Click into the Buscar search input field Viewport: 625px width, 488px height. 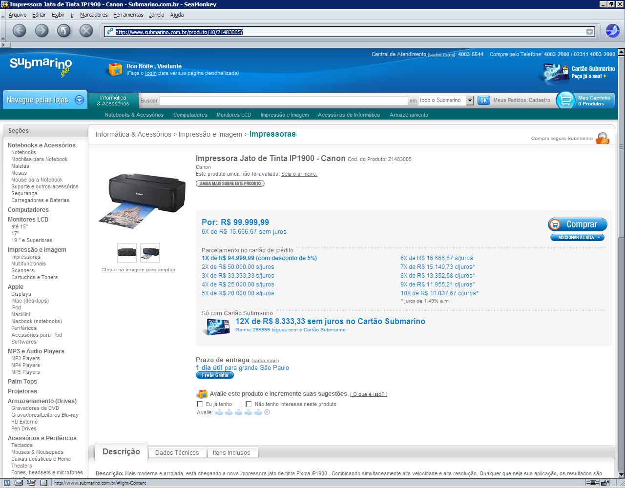[283, 101]
